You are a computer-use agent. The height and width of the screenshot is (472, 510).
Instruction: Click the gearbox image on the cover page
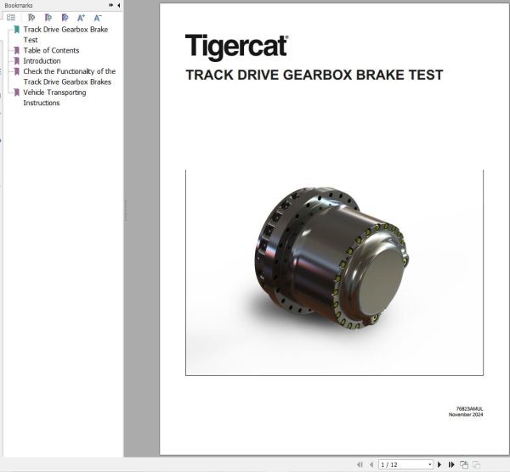tap(332, 258)
